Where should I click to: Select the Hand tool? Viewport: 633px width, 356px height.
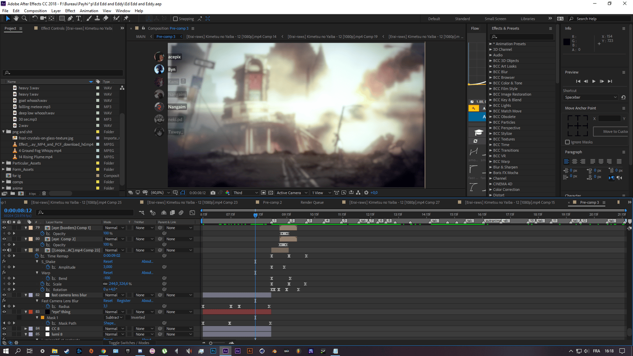pos(16,19)
